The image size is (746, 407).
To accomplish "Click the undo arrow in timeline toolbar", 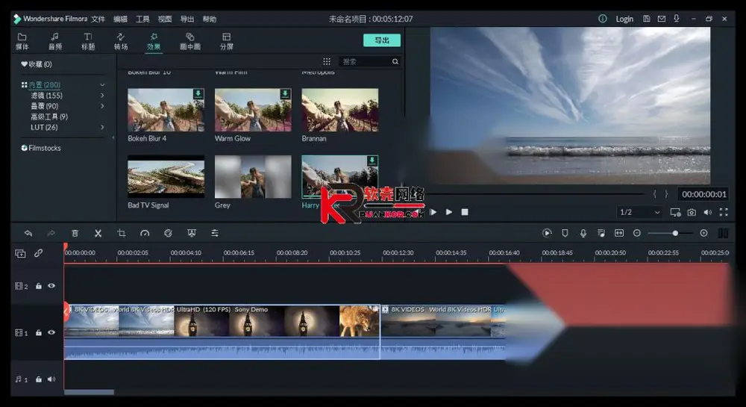I will coord(28,233).
